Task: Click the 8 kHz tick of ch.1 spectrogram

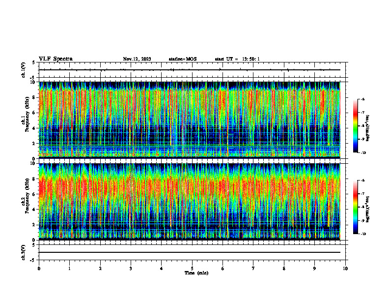Action: coord(34,97)
